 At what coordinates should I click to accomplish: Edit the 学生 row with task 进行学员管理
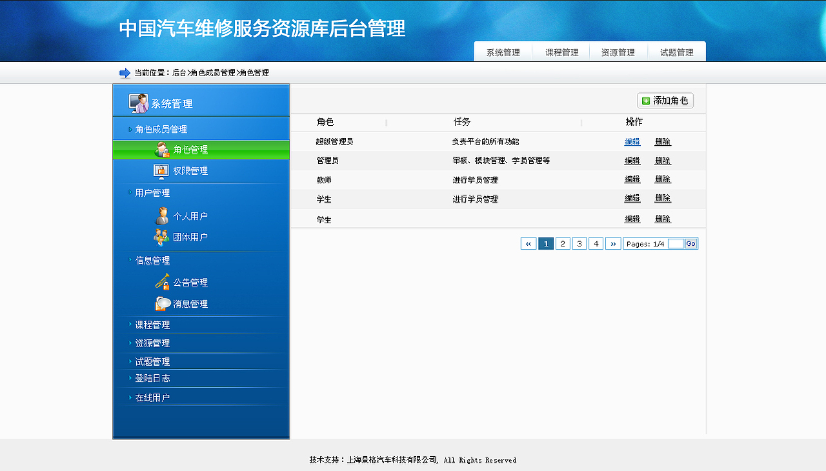pos(632,198)
